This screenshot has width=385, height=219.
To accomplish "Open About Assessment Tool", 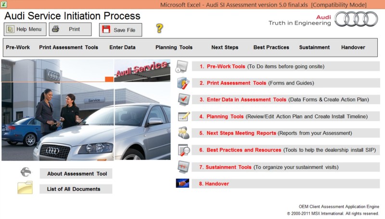I will click(x=76, y=173).
